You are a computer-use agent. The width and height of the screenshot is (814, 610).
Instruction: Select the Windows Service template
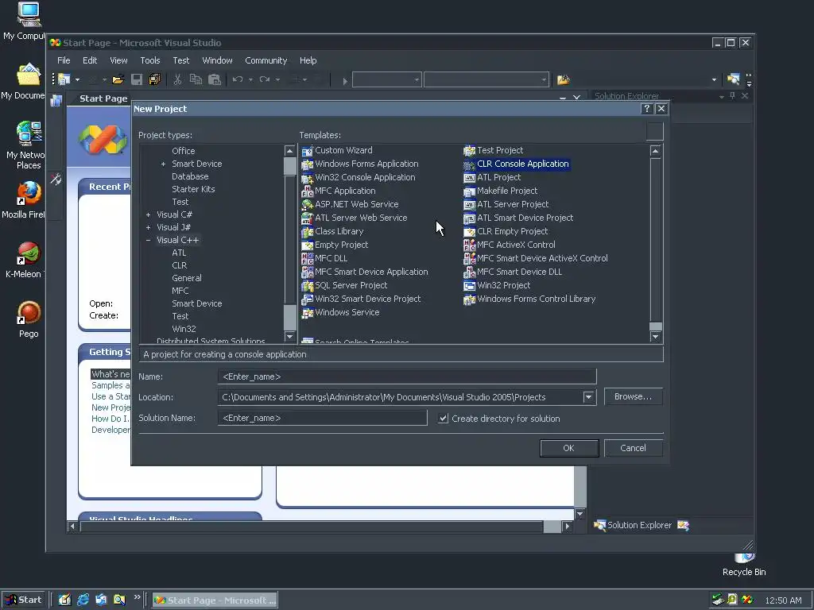click(340, 312)
